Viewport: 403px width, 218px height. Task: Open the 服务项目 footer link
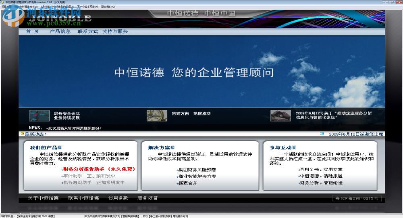pos(147,198)
